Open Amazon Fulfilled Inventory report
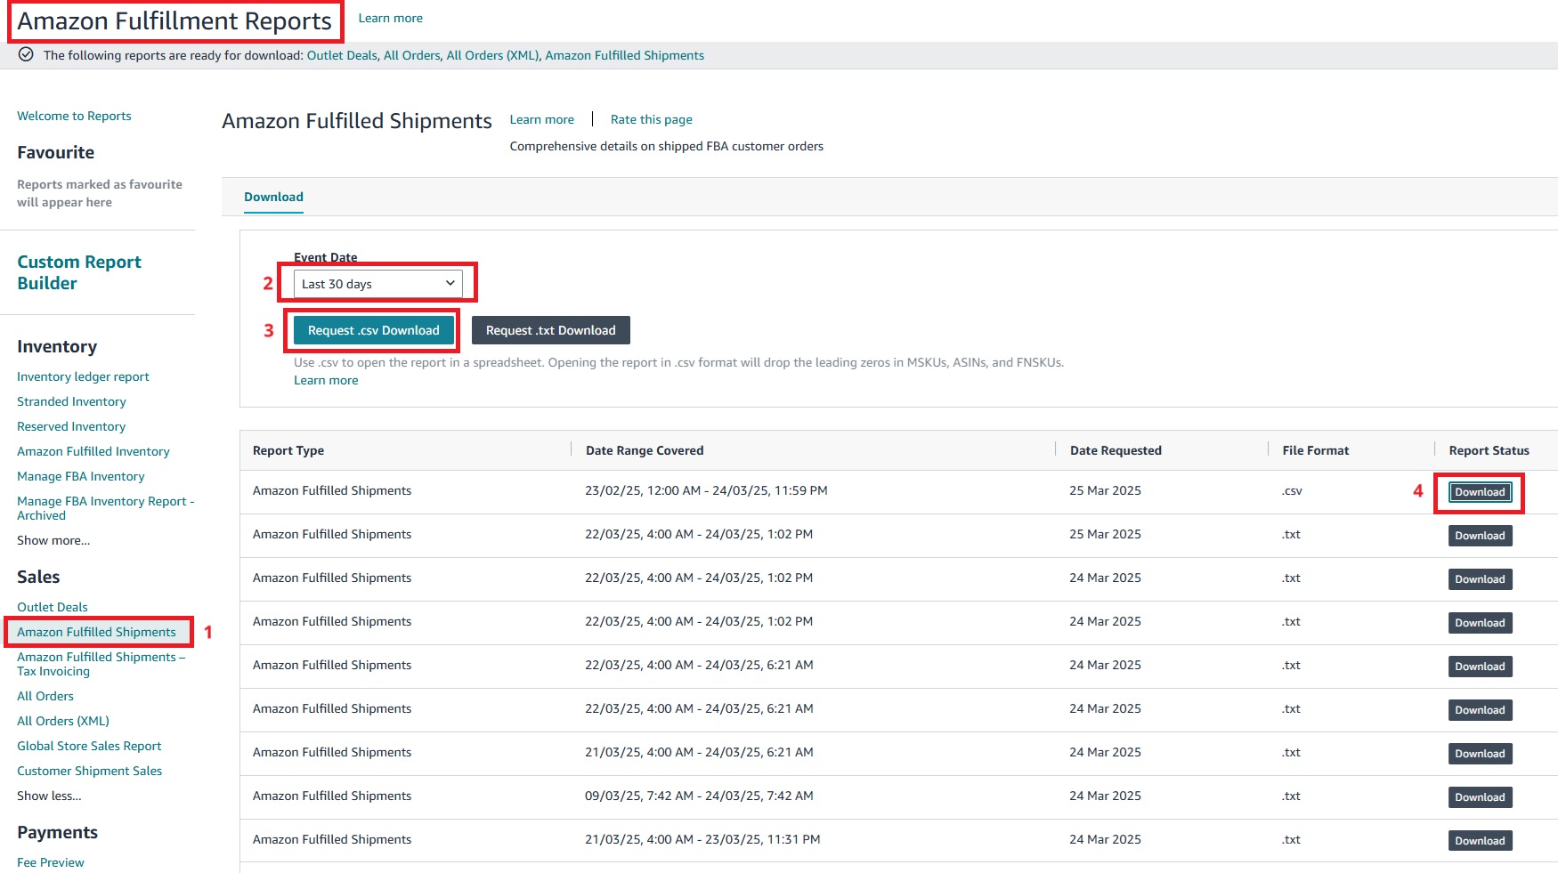This screenshot has height=873, width=1558. click(93, 451)
